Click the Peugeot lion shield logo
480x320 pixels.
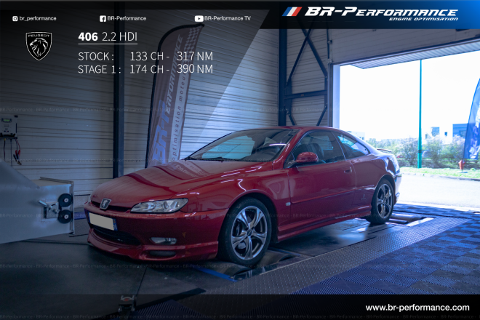39,46
